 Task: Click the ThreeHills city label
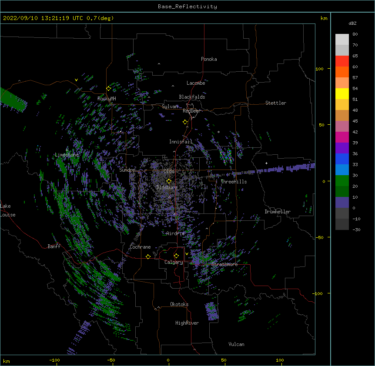coord(234,182)
